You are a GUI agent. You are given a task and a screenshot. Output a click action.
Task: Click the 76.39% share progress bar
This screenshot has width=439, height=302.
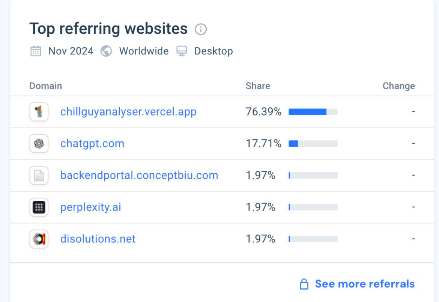coord(313,112)
